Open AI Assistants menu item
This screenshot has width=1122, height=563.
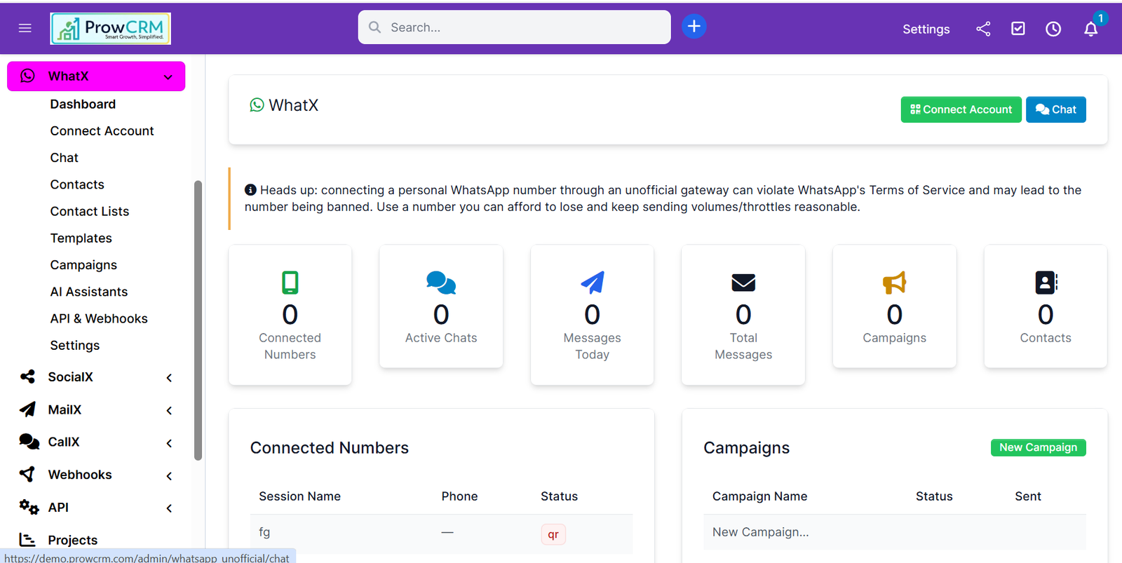point(89,292)
